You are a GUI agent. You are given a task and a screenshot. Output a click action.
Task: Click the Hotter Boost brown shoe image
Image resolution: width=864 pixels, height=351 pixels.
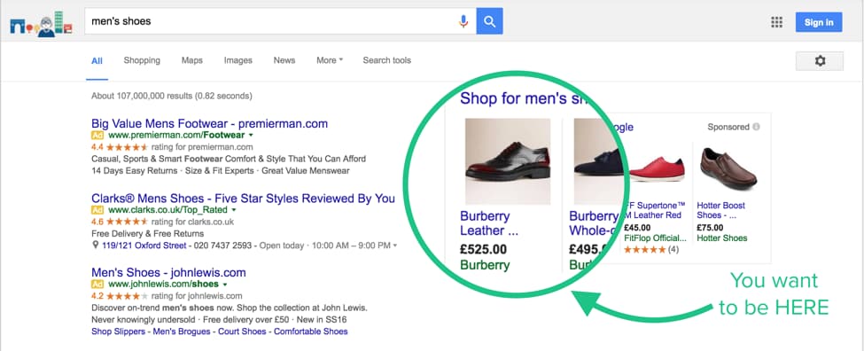[x=728, y=168]
